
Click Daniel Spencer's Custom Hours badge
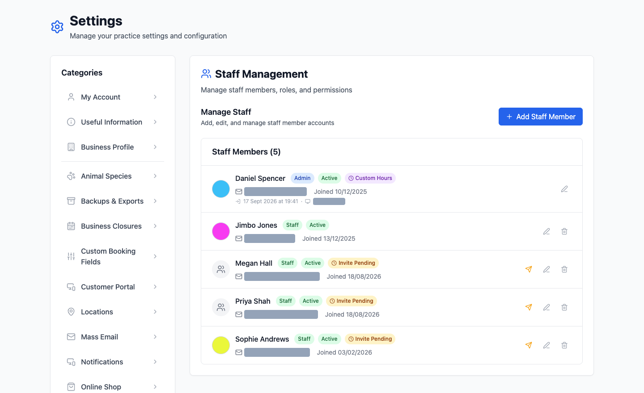click(370, 178)
